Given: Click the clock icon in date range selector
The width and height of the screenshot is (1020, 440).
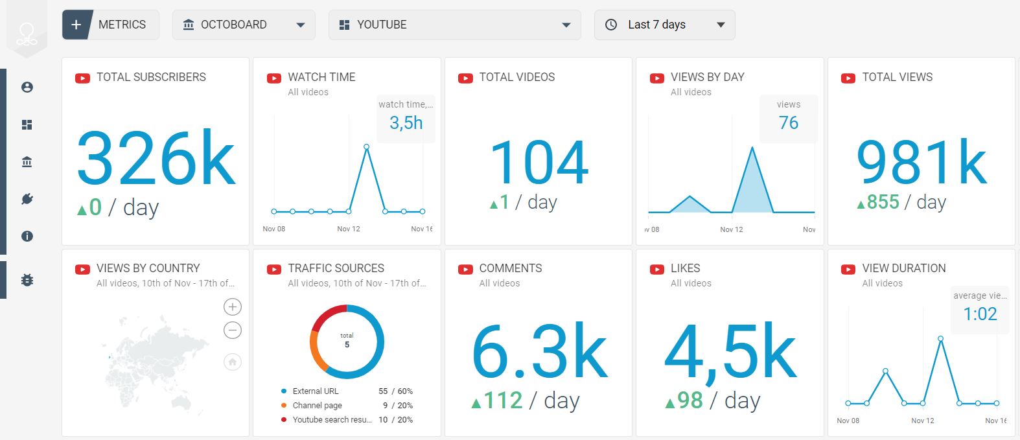Looking at the screenshot, I should click(611, 25).
